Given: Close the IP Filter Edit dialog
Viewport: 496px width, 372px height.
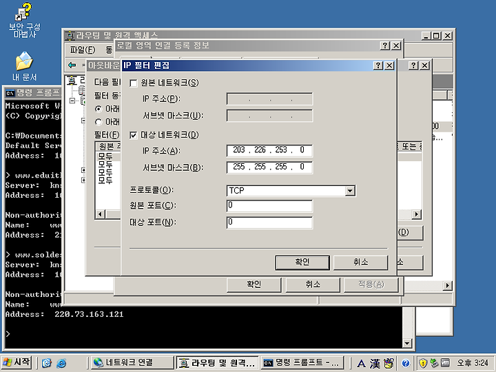Looking at the screenshot, I should [389, 65].
